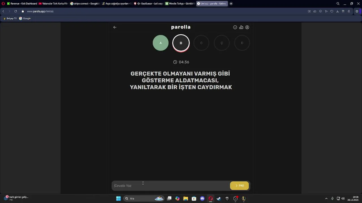Add page to bookmarks heart

[x=332, y=11]
